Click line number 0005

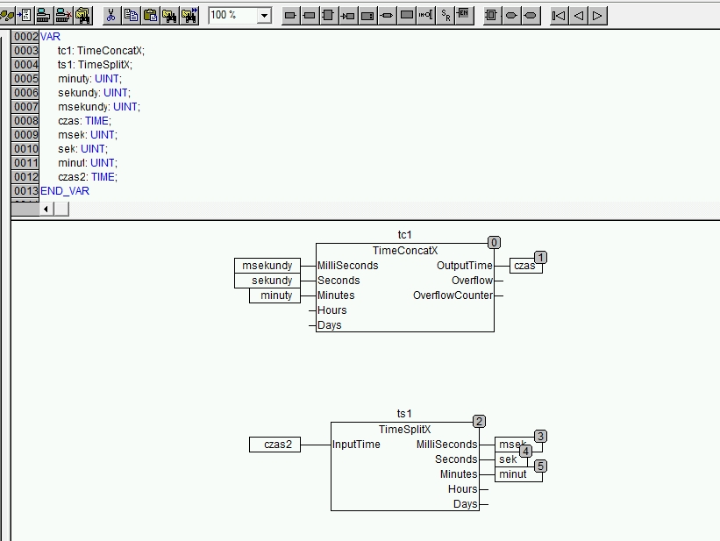coord(25,79)
